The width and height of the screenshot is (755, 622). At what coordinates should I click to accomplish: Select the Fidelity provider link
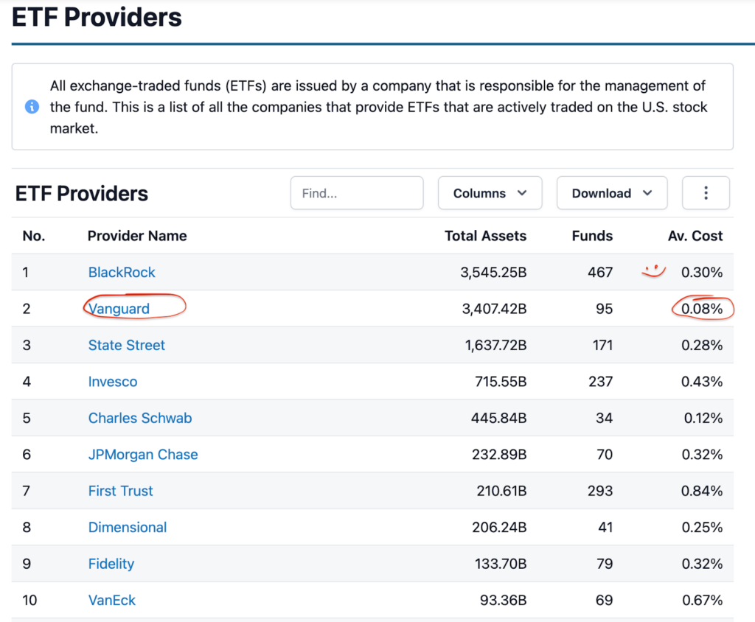[x=111, y=564]
